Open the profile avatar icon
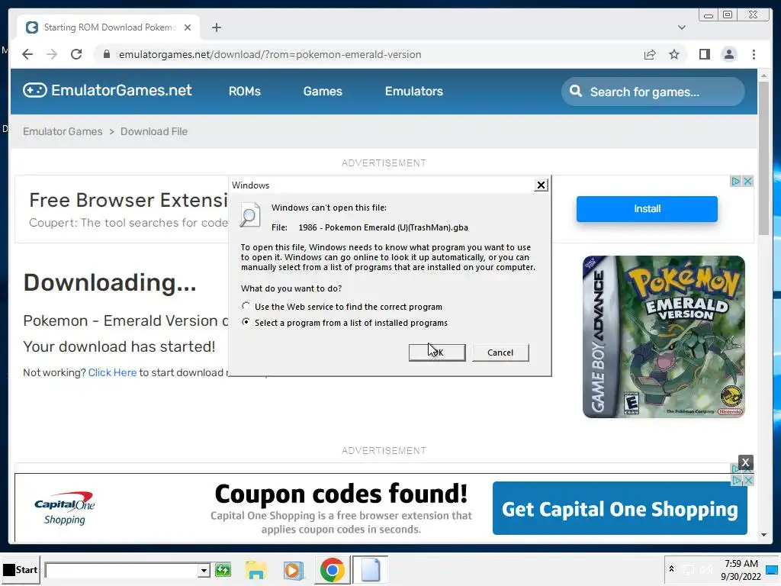This screenshot has height=586, width=781. 728,54
